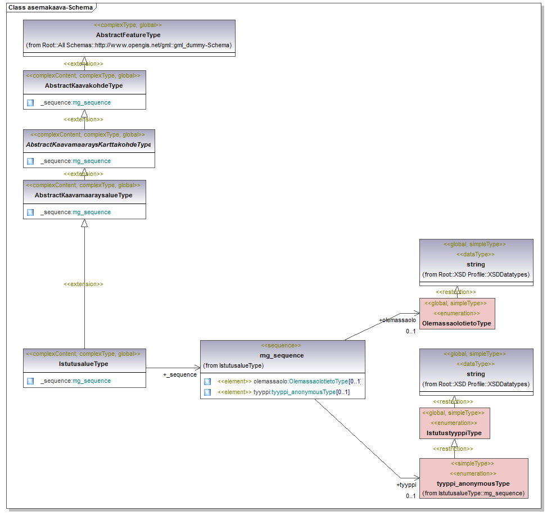
Task: Select the pink OlemassaolotietoType enumeration box
Action: tap(456, 314)
